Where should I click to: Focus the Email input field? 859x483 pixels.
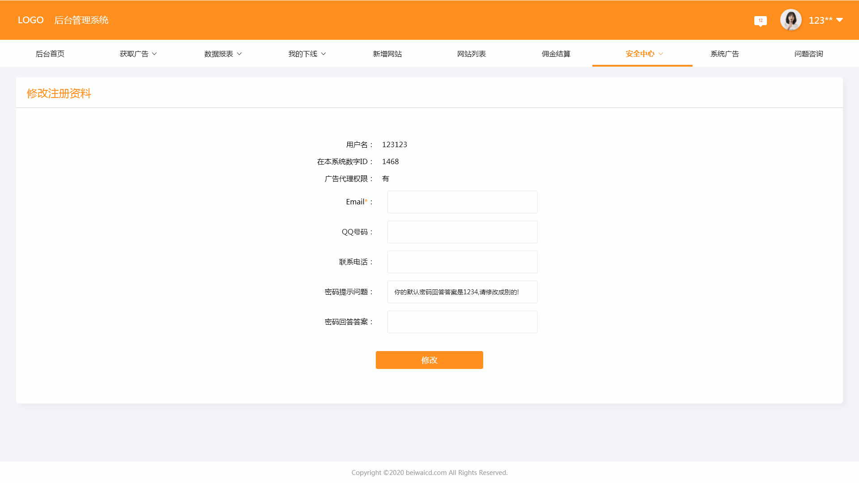tap(462, 202)
